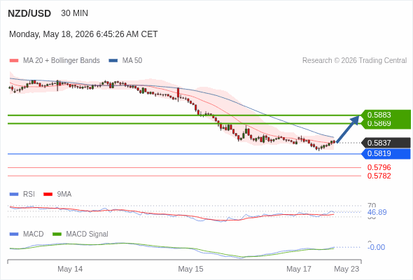The width and height of the screenshot is (413, 280).
Task: Select the 0.5796 red support label
Action: click(379, 167)
